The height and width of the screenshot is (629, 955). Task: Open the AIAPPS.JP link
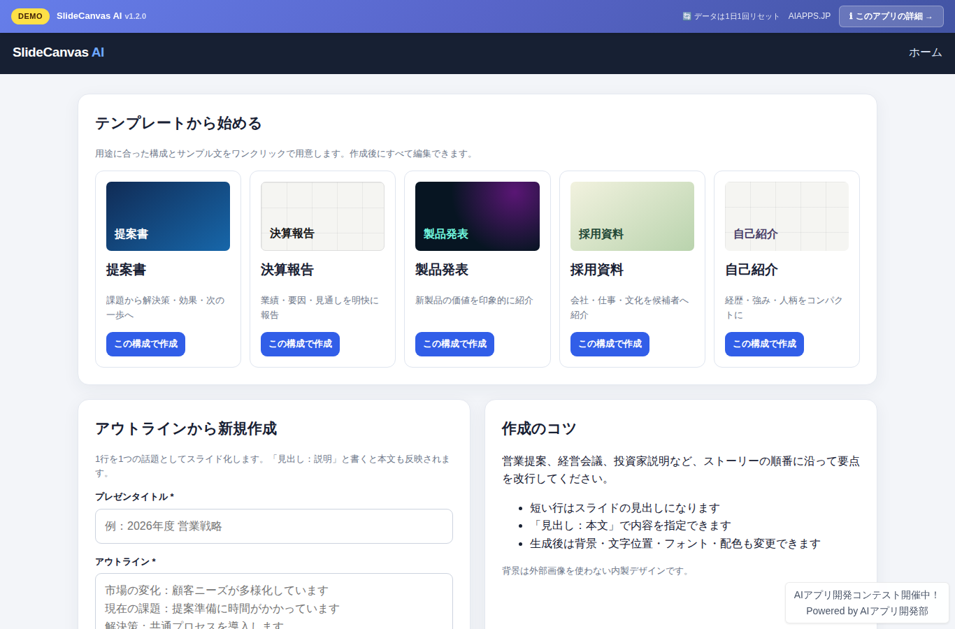point(809,16)
